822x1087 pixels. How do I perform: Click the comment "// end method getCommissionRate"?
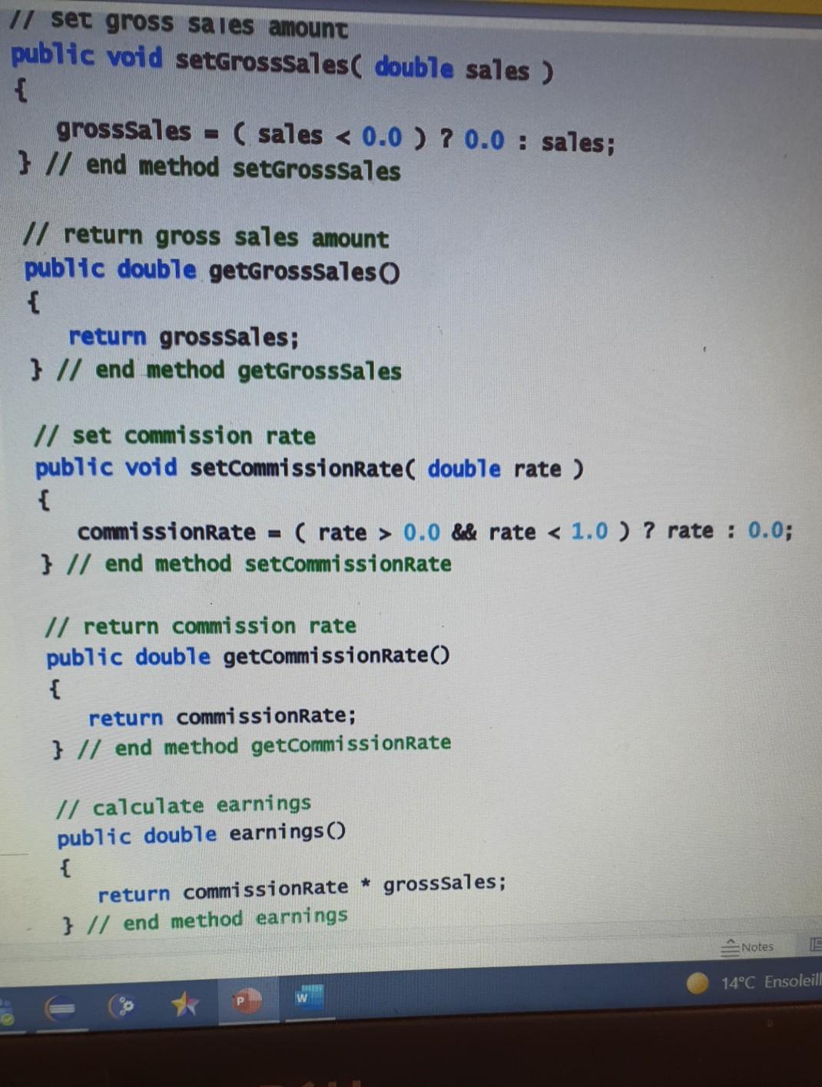point(264,745)
